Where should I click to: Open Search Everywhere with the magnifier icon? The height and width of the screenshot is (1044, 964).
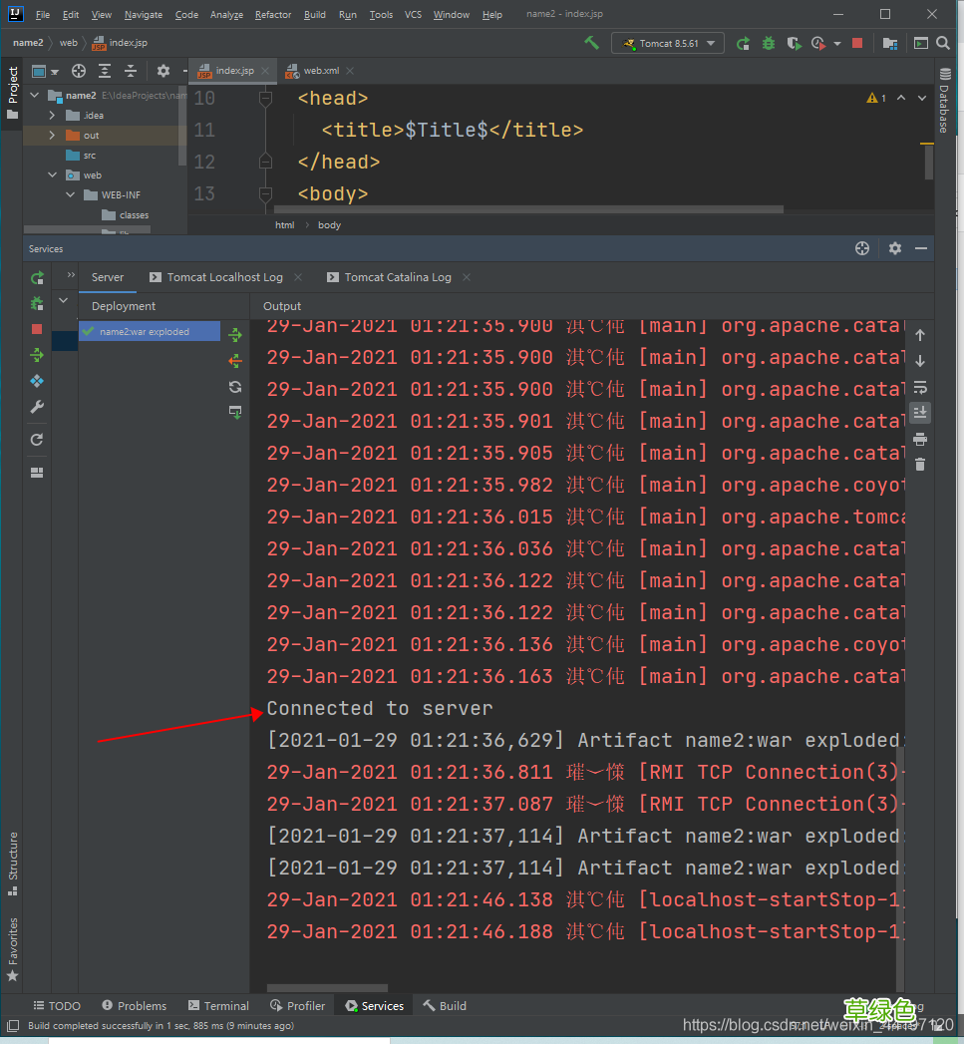coord(943,43)
